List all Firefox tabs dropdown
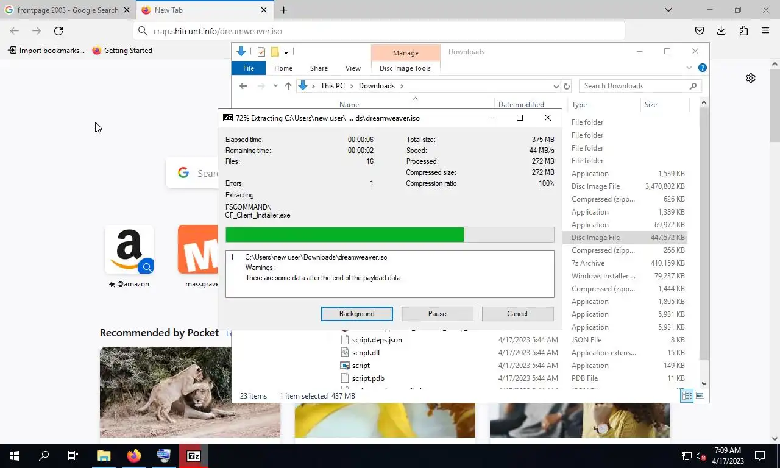The width and height of the screenshot is (780, 468). (x=668, y=10)
